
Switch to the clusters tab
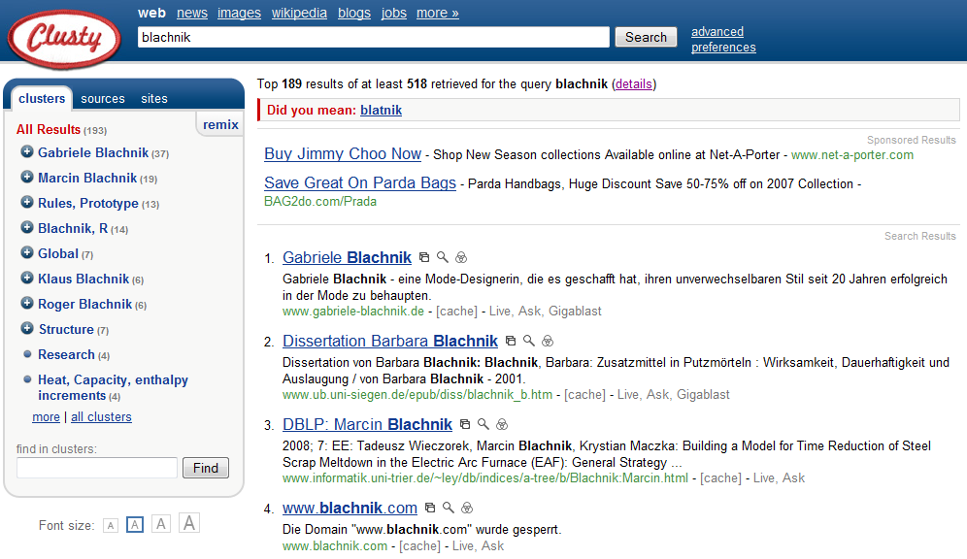(x=42, y=99)
